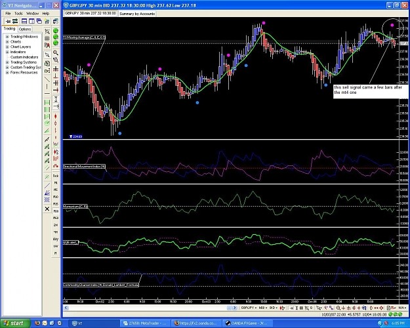The height and width of the screenshot is (328, 410).
Task: Select the horizontal line drawing tool
Action: (47, 93)
